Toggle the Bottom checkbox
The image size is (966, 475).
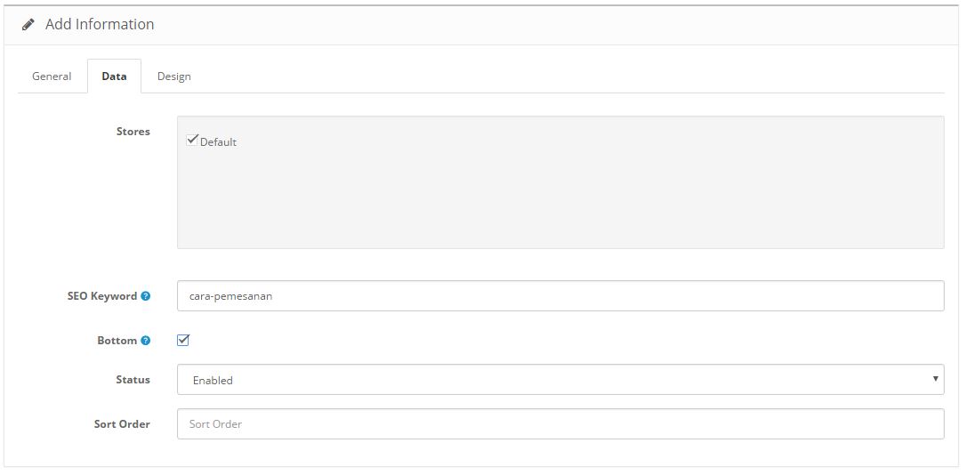click(183, 340)
